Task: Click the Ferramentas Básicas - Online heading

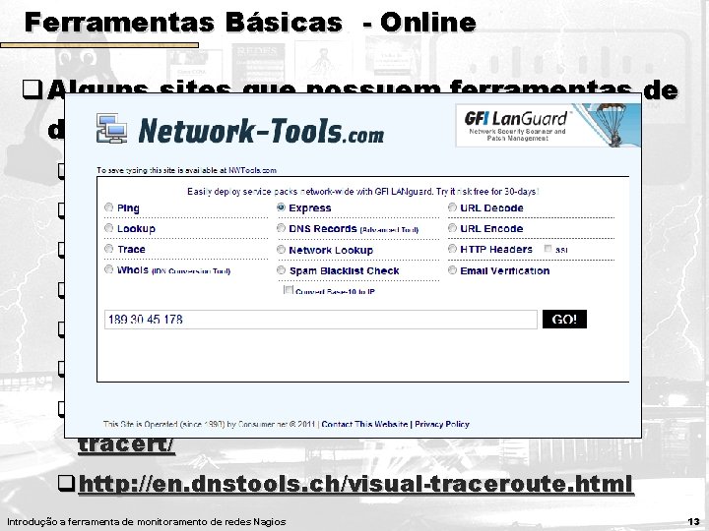Action: [250, 22]
